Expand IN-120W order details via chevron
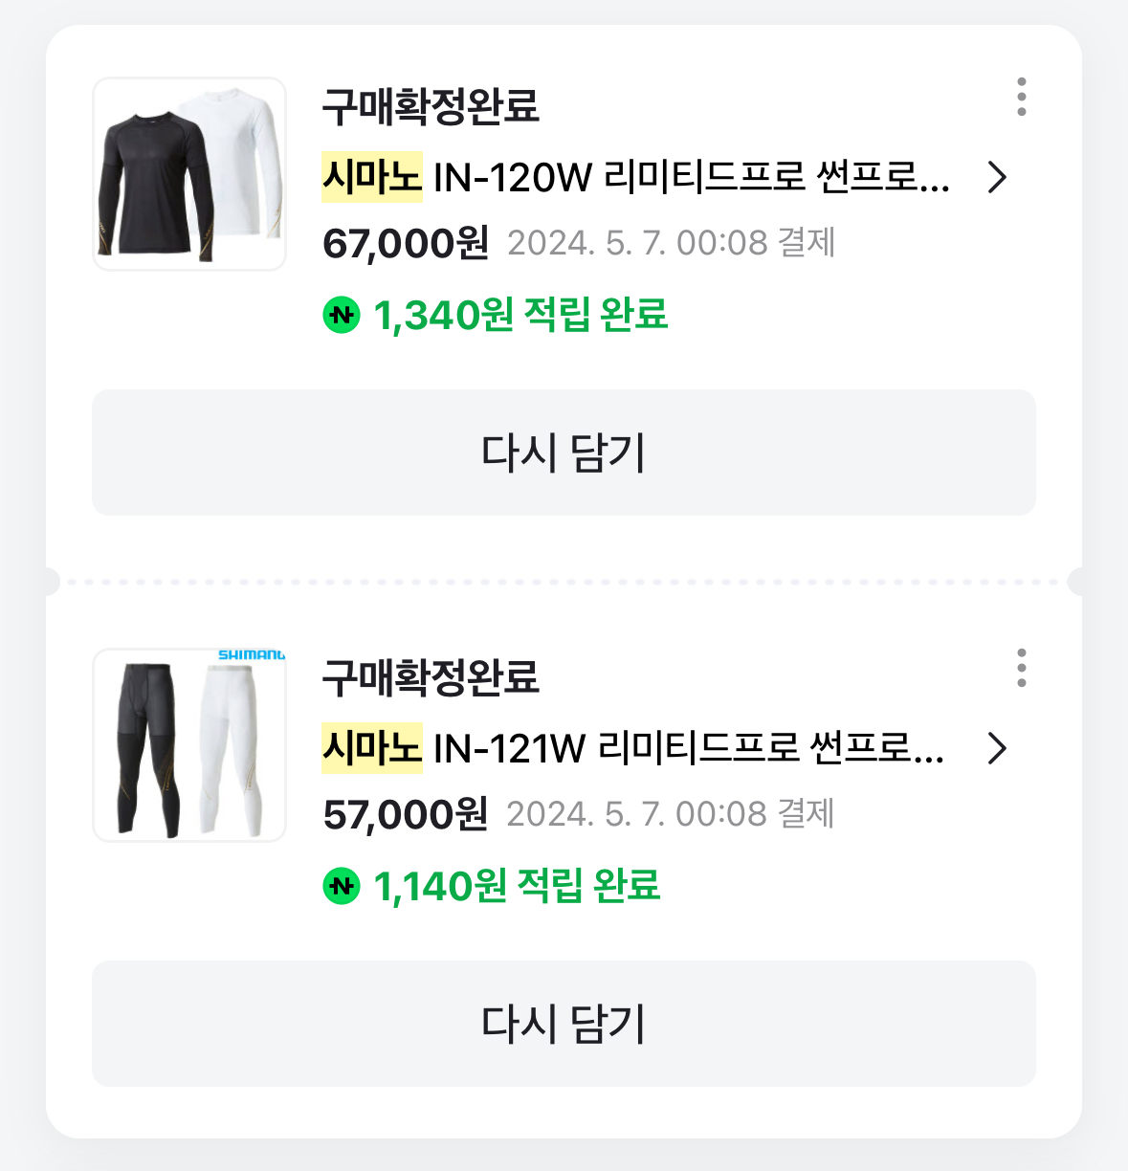This screenshot has height=1171, width=1128. point(997,177)
